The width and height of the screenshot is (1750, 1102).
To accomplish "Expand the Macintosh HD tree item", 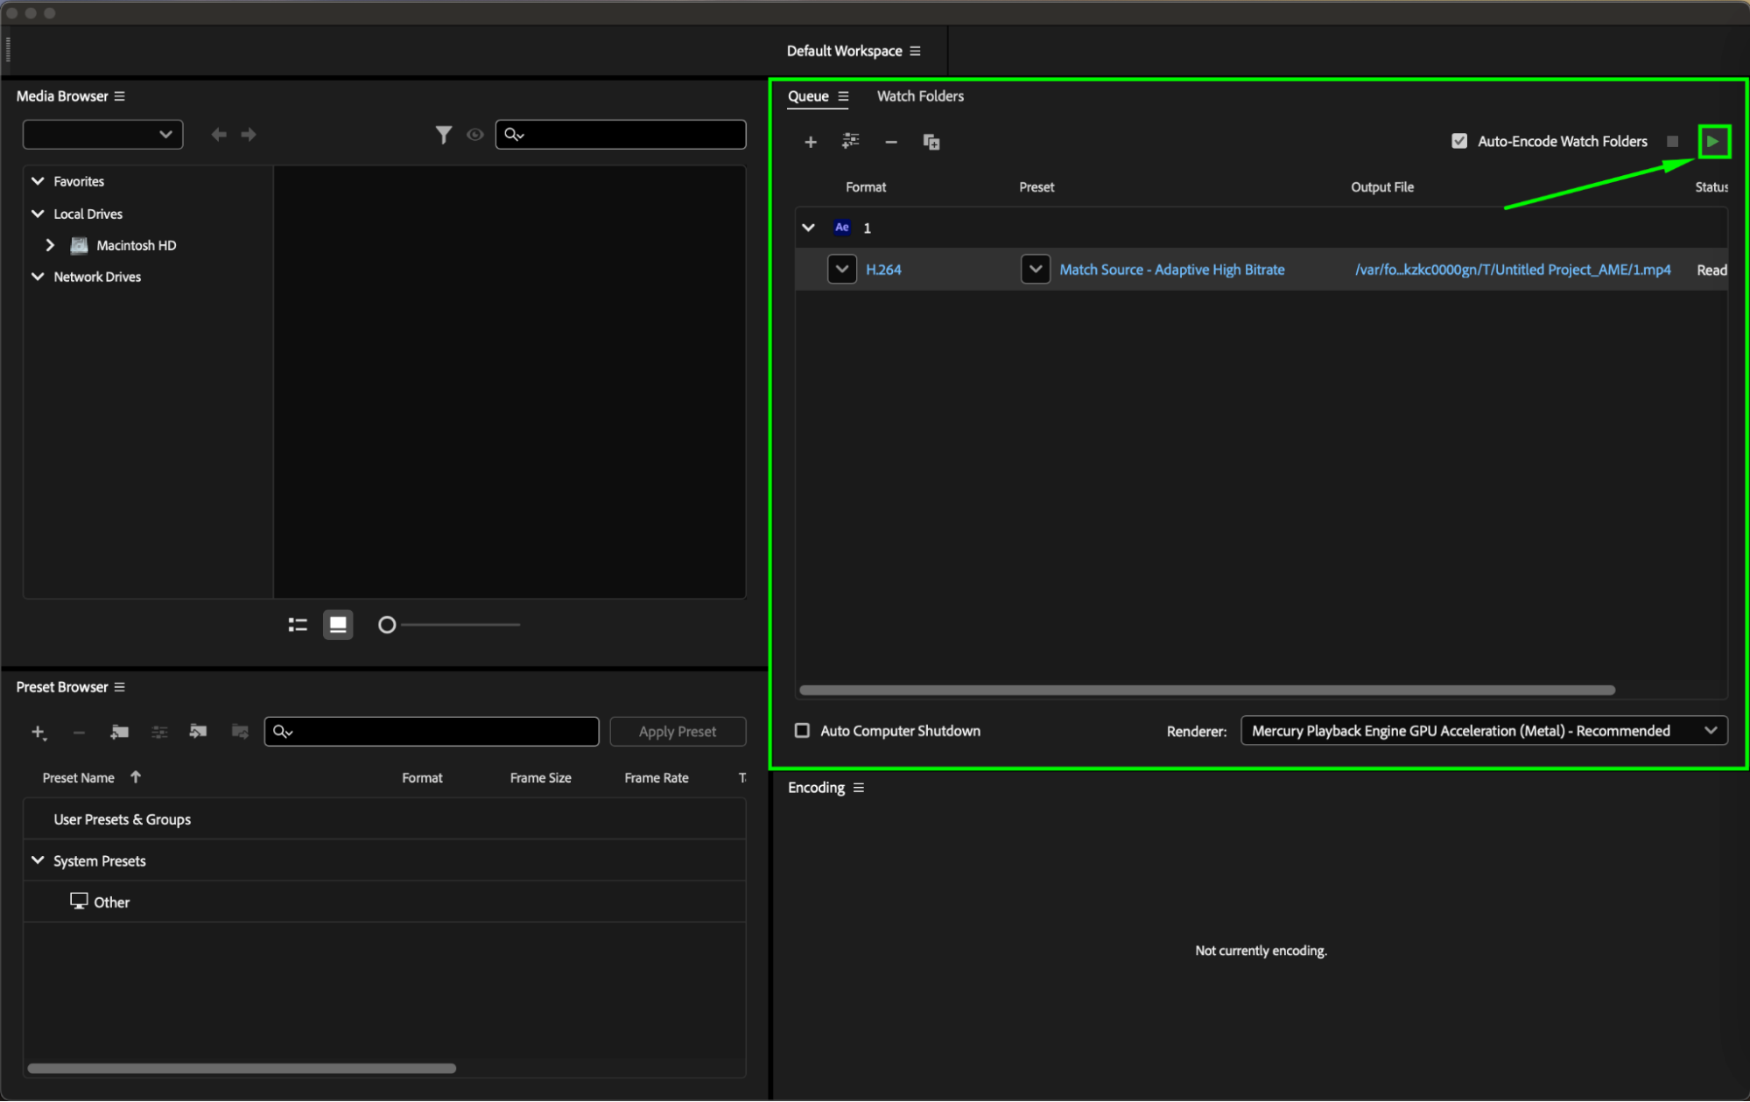I will 50,245.
